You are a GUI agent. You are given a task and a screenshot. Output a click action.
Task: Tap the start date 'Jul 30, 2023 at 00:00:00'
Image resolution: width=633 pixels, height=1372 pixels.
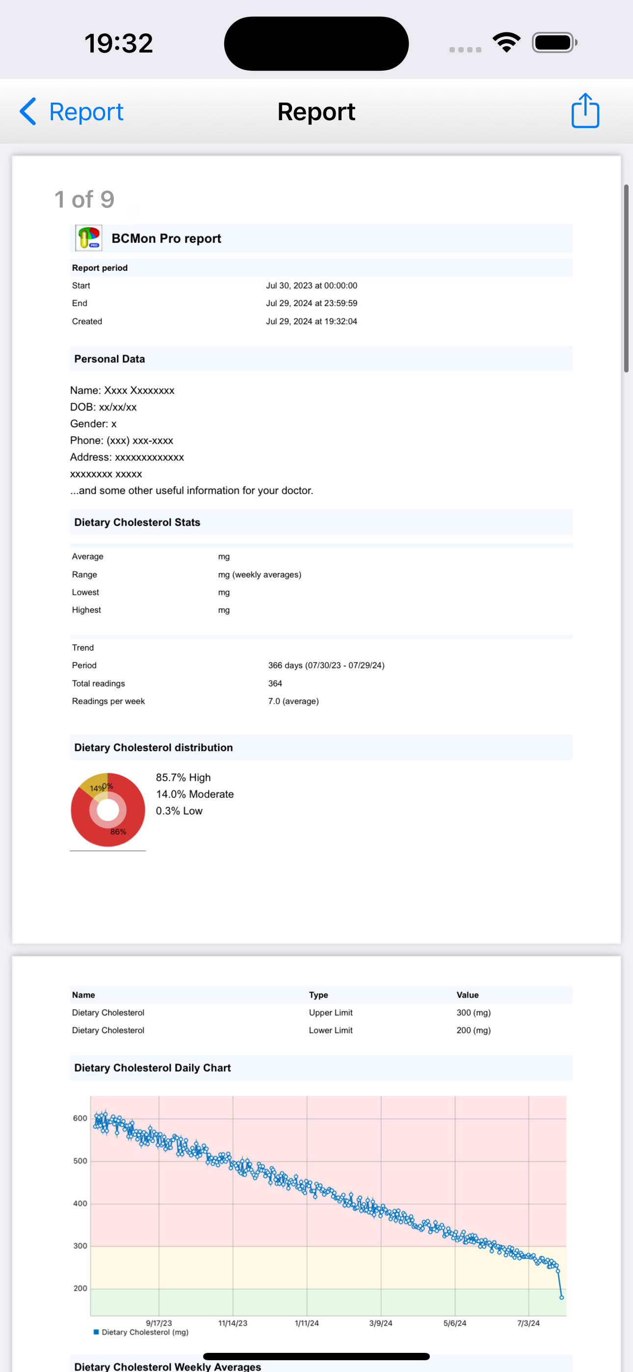point(312,286)
